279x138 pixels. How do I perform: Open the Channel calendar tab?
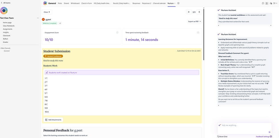click(159, 3)
